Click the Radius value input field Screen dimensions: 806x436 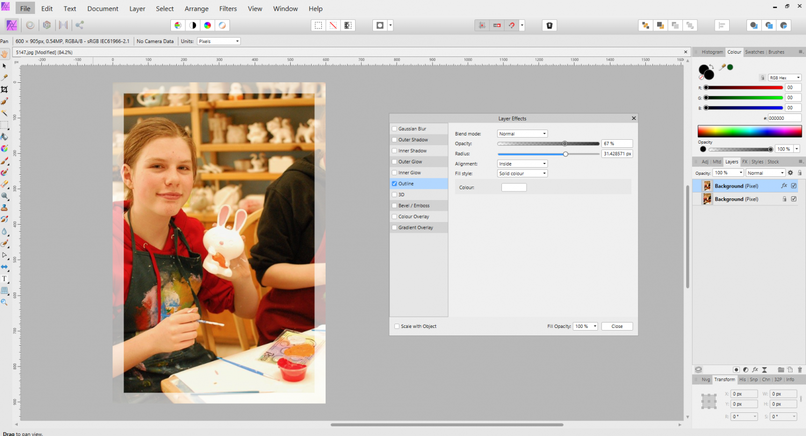tap(617, 154)
